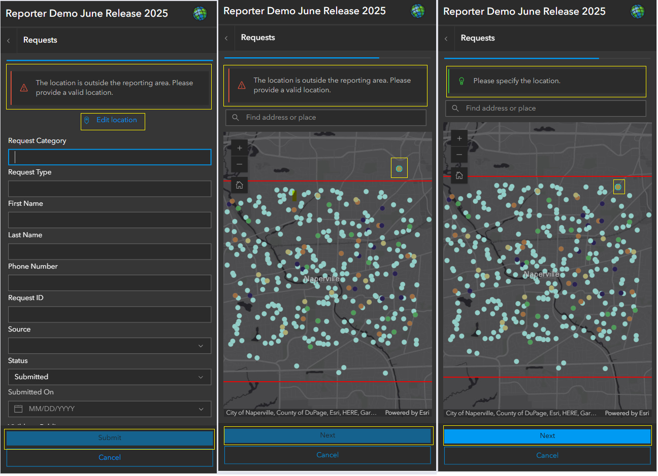Click the City of Naperville attribution in middle map

pyautogui.click(x=302, y=413)
